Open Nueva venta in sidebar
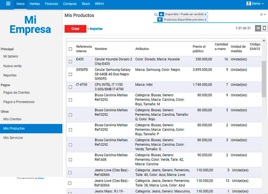The width and height of the screenshot is (268, 194). (x=12, y=66)
